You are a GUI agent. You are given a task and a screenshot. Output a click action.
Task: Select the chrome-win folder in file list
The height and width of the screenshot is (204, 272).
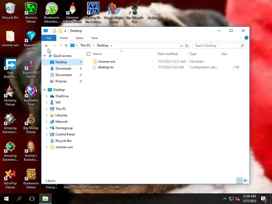[107, 62]
